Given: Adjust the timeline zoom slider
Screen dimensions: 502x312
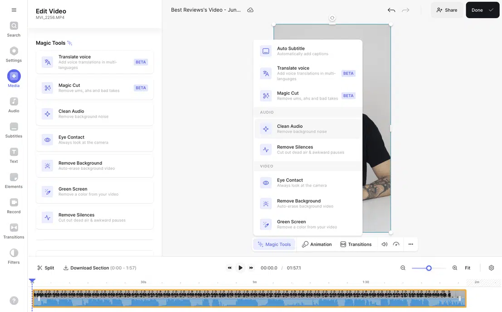Looking at the screenshot, I should tap(428, 268).
